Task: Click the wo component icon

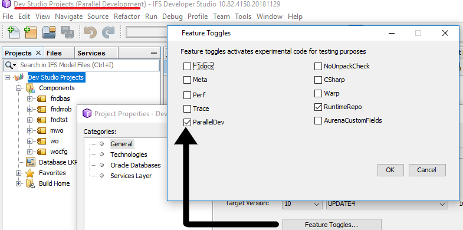Action: 42,141
